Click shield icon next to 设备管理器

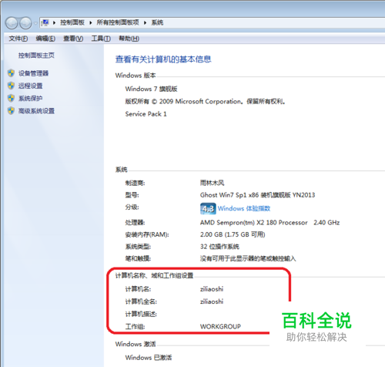point(11,73)
